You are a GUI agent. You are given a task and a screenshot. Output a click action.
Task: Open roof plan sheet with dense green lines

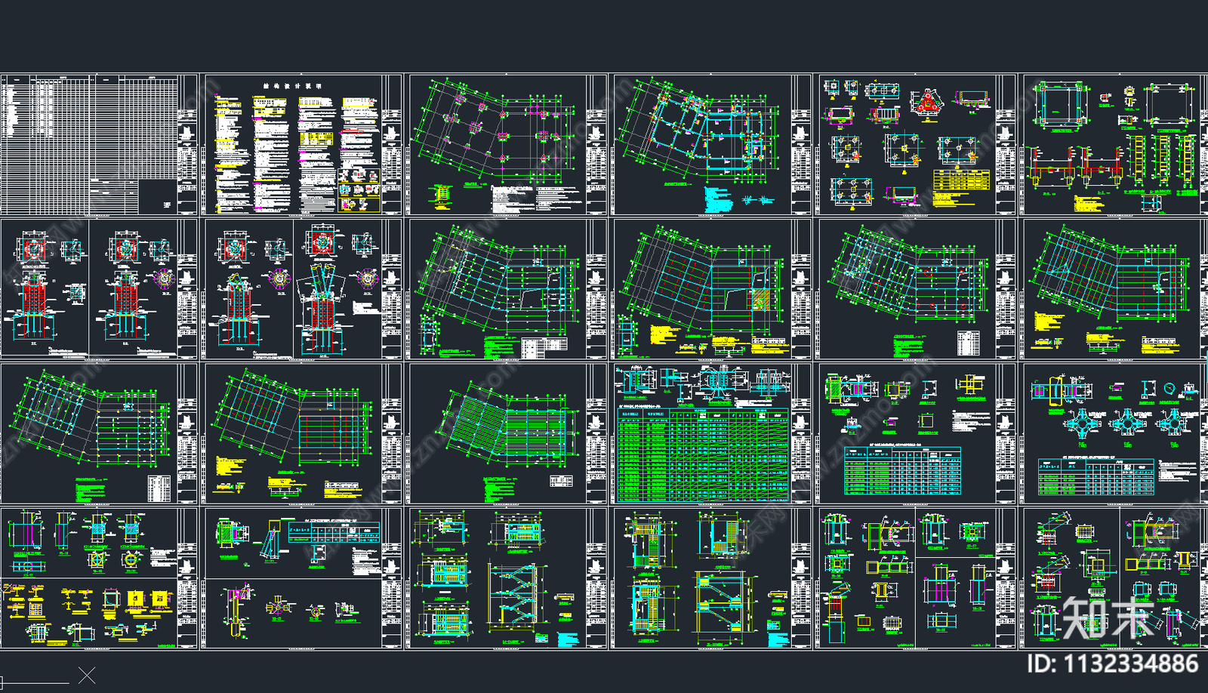tap(507, 433)
